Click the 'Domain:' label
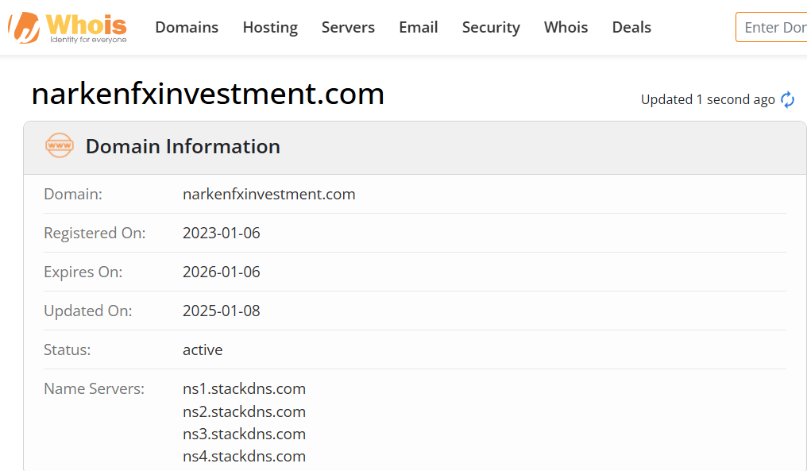Image resolution: width=807 pixels, height=471 pixels. click(x=73, y=194)
